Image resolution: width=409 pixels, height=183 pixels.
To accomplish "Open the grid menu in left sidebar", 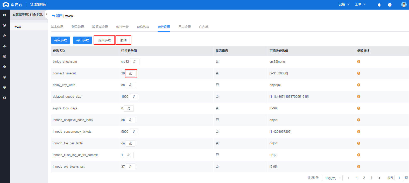I will tap(4, 15).
